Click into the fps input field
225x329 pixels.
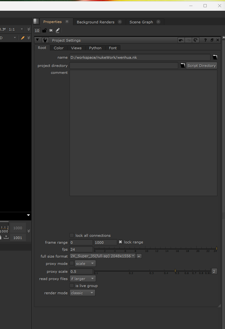81,249
